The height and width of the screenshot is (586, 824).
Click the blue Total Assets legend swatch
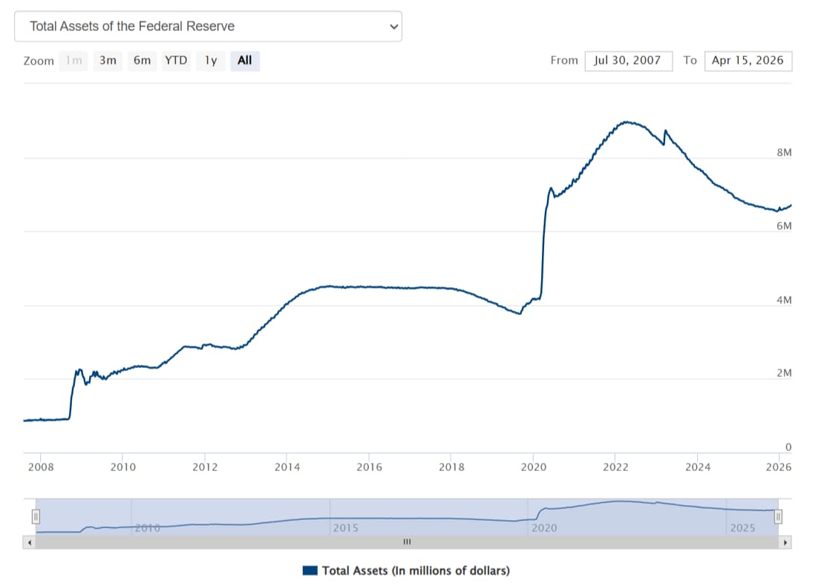click(x=310, y=570)
